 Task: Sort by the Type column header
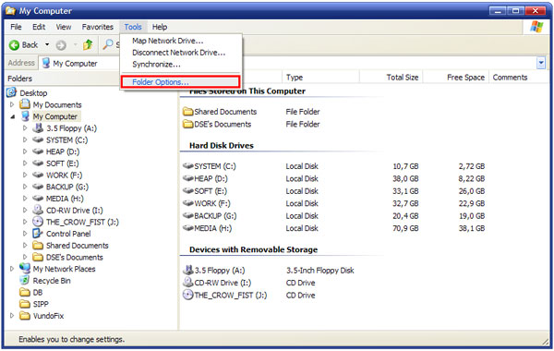coord(320,77)
